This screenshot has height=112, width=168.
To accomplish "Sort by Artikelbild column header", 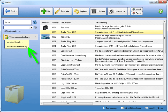I will (45, 22).
